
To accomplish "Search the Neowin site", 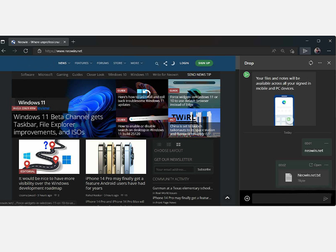I will coord(157,63).
